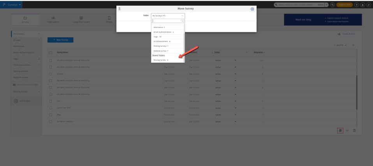Click the Add Folder label in sidebar
The image size is (373, 166).
point(25,101)
